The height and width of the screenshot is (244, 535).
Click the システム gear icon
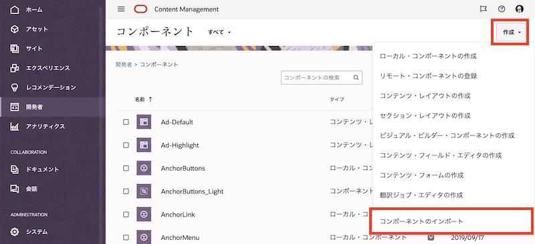coord(14,232)
